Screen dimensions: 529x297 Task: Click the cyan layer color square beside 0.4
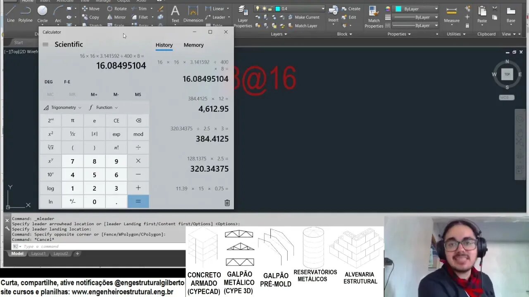click(278, 9)
